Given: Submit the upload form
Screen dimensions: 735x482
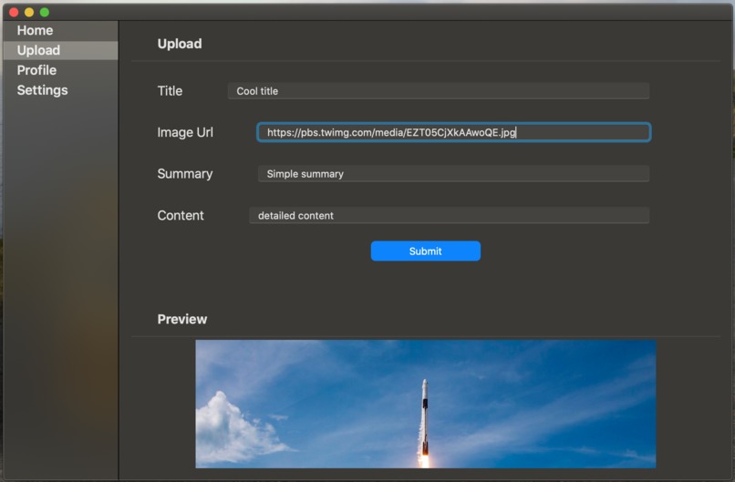Looking at the screenshot, I should coord(425,251).
